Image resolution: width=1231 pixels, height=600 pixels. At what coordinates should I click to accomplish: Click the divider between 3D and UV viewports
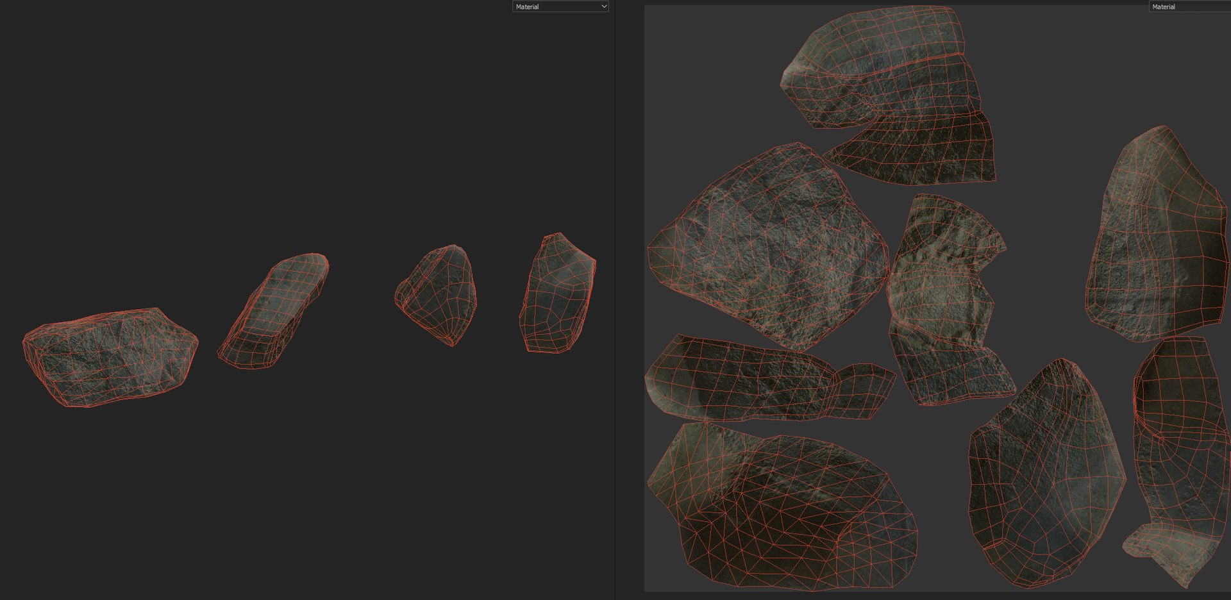point(615,300)
